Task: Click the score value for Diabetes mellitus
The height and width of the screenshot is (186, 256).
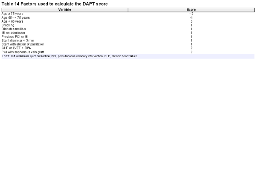Action: coord(191,29)
